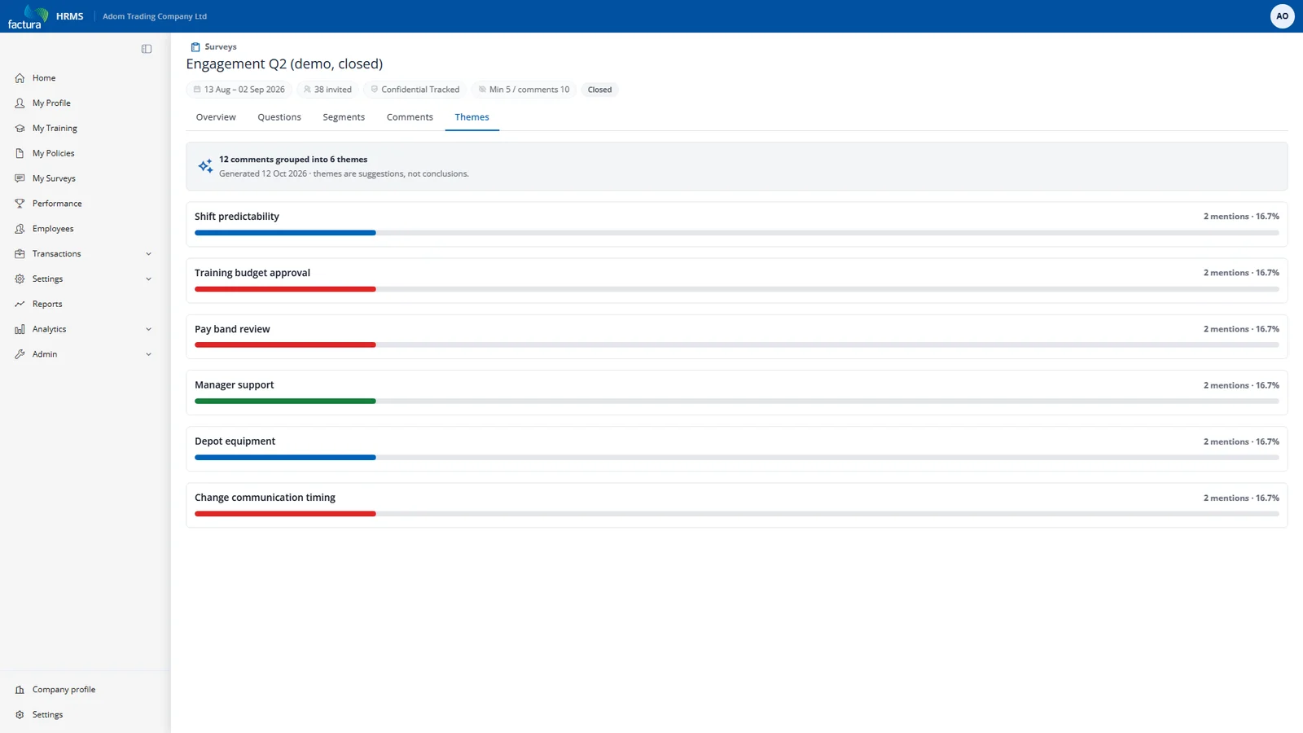Click the '13 Aug – 02 Sep 2026' date chip

click(239, 90)
